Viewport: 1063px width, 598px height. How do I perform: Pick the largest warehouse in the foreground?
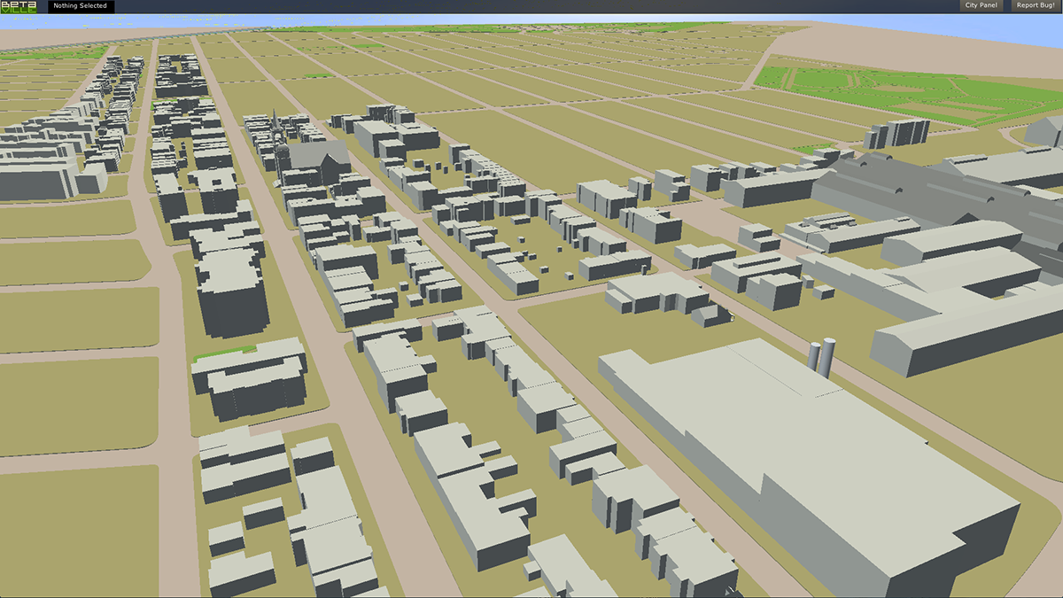[x=824, y=461]
